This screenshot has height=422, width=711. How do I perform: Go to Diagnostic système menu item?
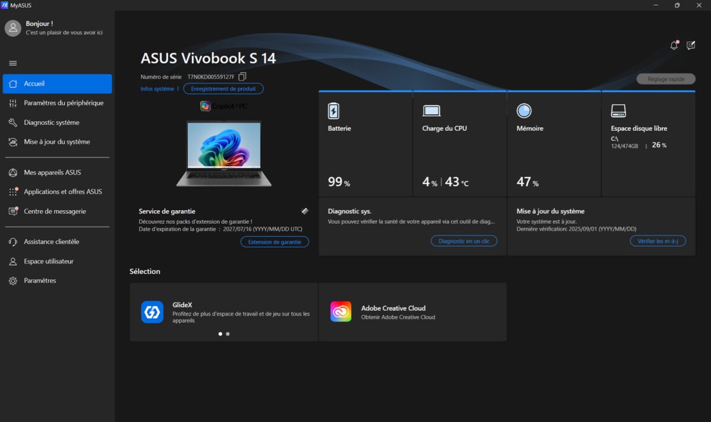tap(52, 123)
